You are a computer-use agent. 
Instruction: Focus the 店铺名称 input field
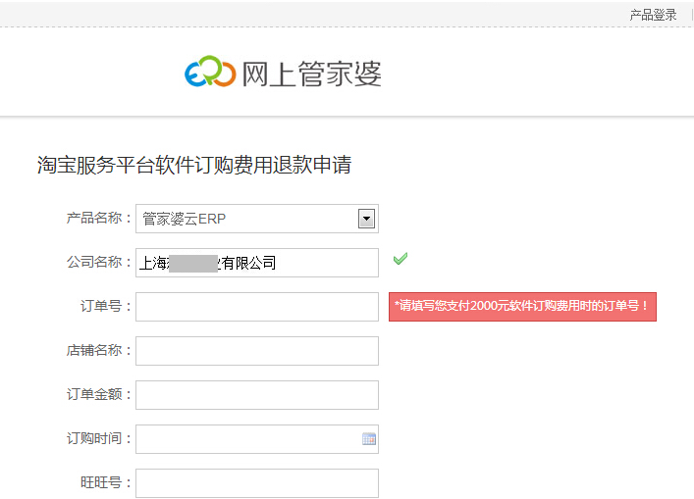click(257, 351)
